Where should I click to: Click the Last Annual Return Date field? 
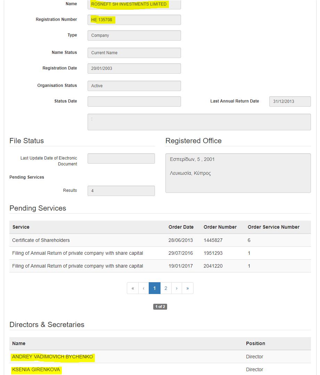point(290,101)
